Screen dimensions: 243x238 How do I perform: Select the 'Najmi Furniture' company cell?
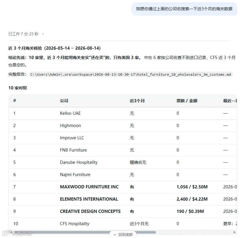[x=75, y=175]
